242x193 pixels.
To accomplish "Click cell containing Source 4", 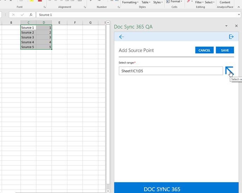I will pos(28,42).
